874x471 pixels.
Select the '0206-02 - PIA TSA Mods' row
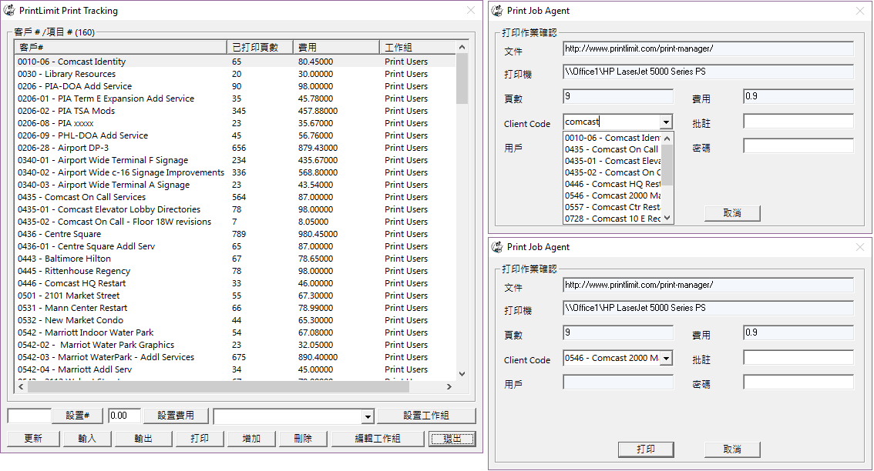tap(235, 111)
